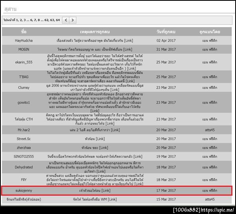Click the date 15 Mar 2017
236x214 pixels.
click(166, 199)
